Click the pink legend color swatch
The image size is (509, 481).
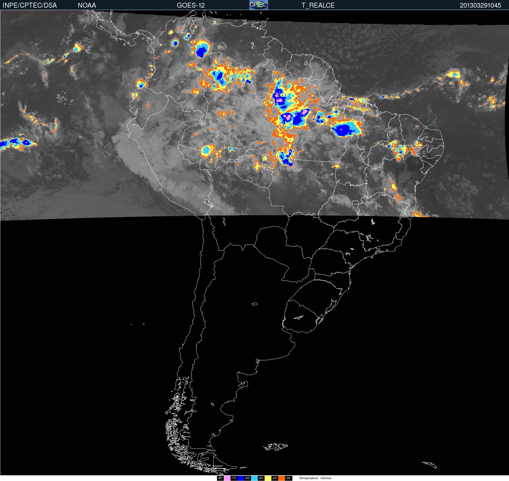[x=227, y=478]
